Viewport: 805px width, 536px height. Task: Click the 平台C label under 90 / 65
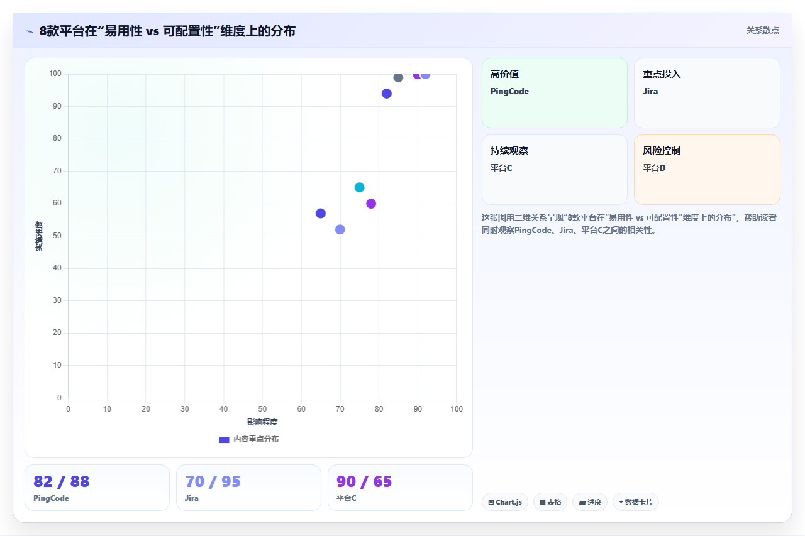(x=347, y=498)
